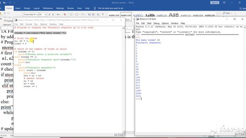
Task: Click the Clear All Formatting icon
Action: click(65, 15)
